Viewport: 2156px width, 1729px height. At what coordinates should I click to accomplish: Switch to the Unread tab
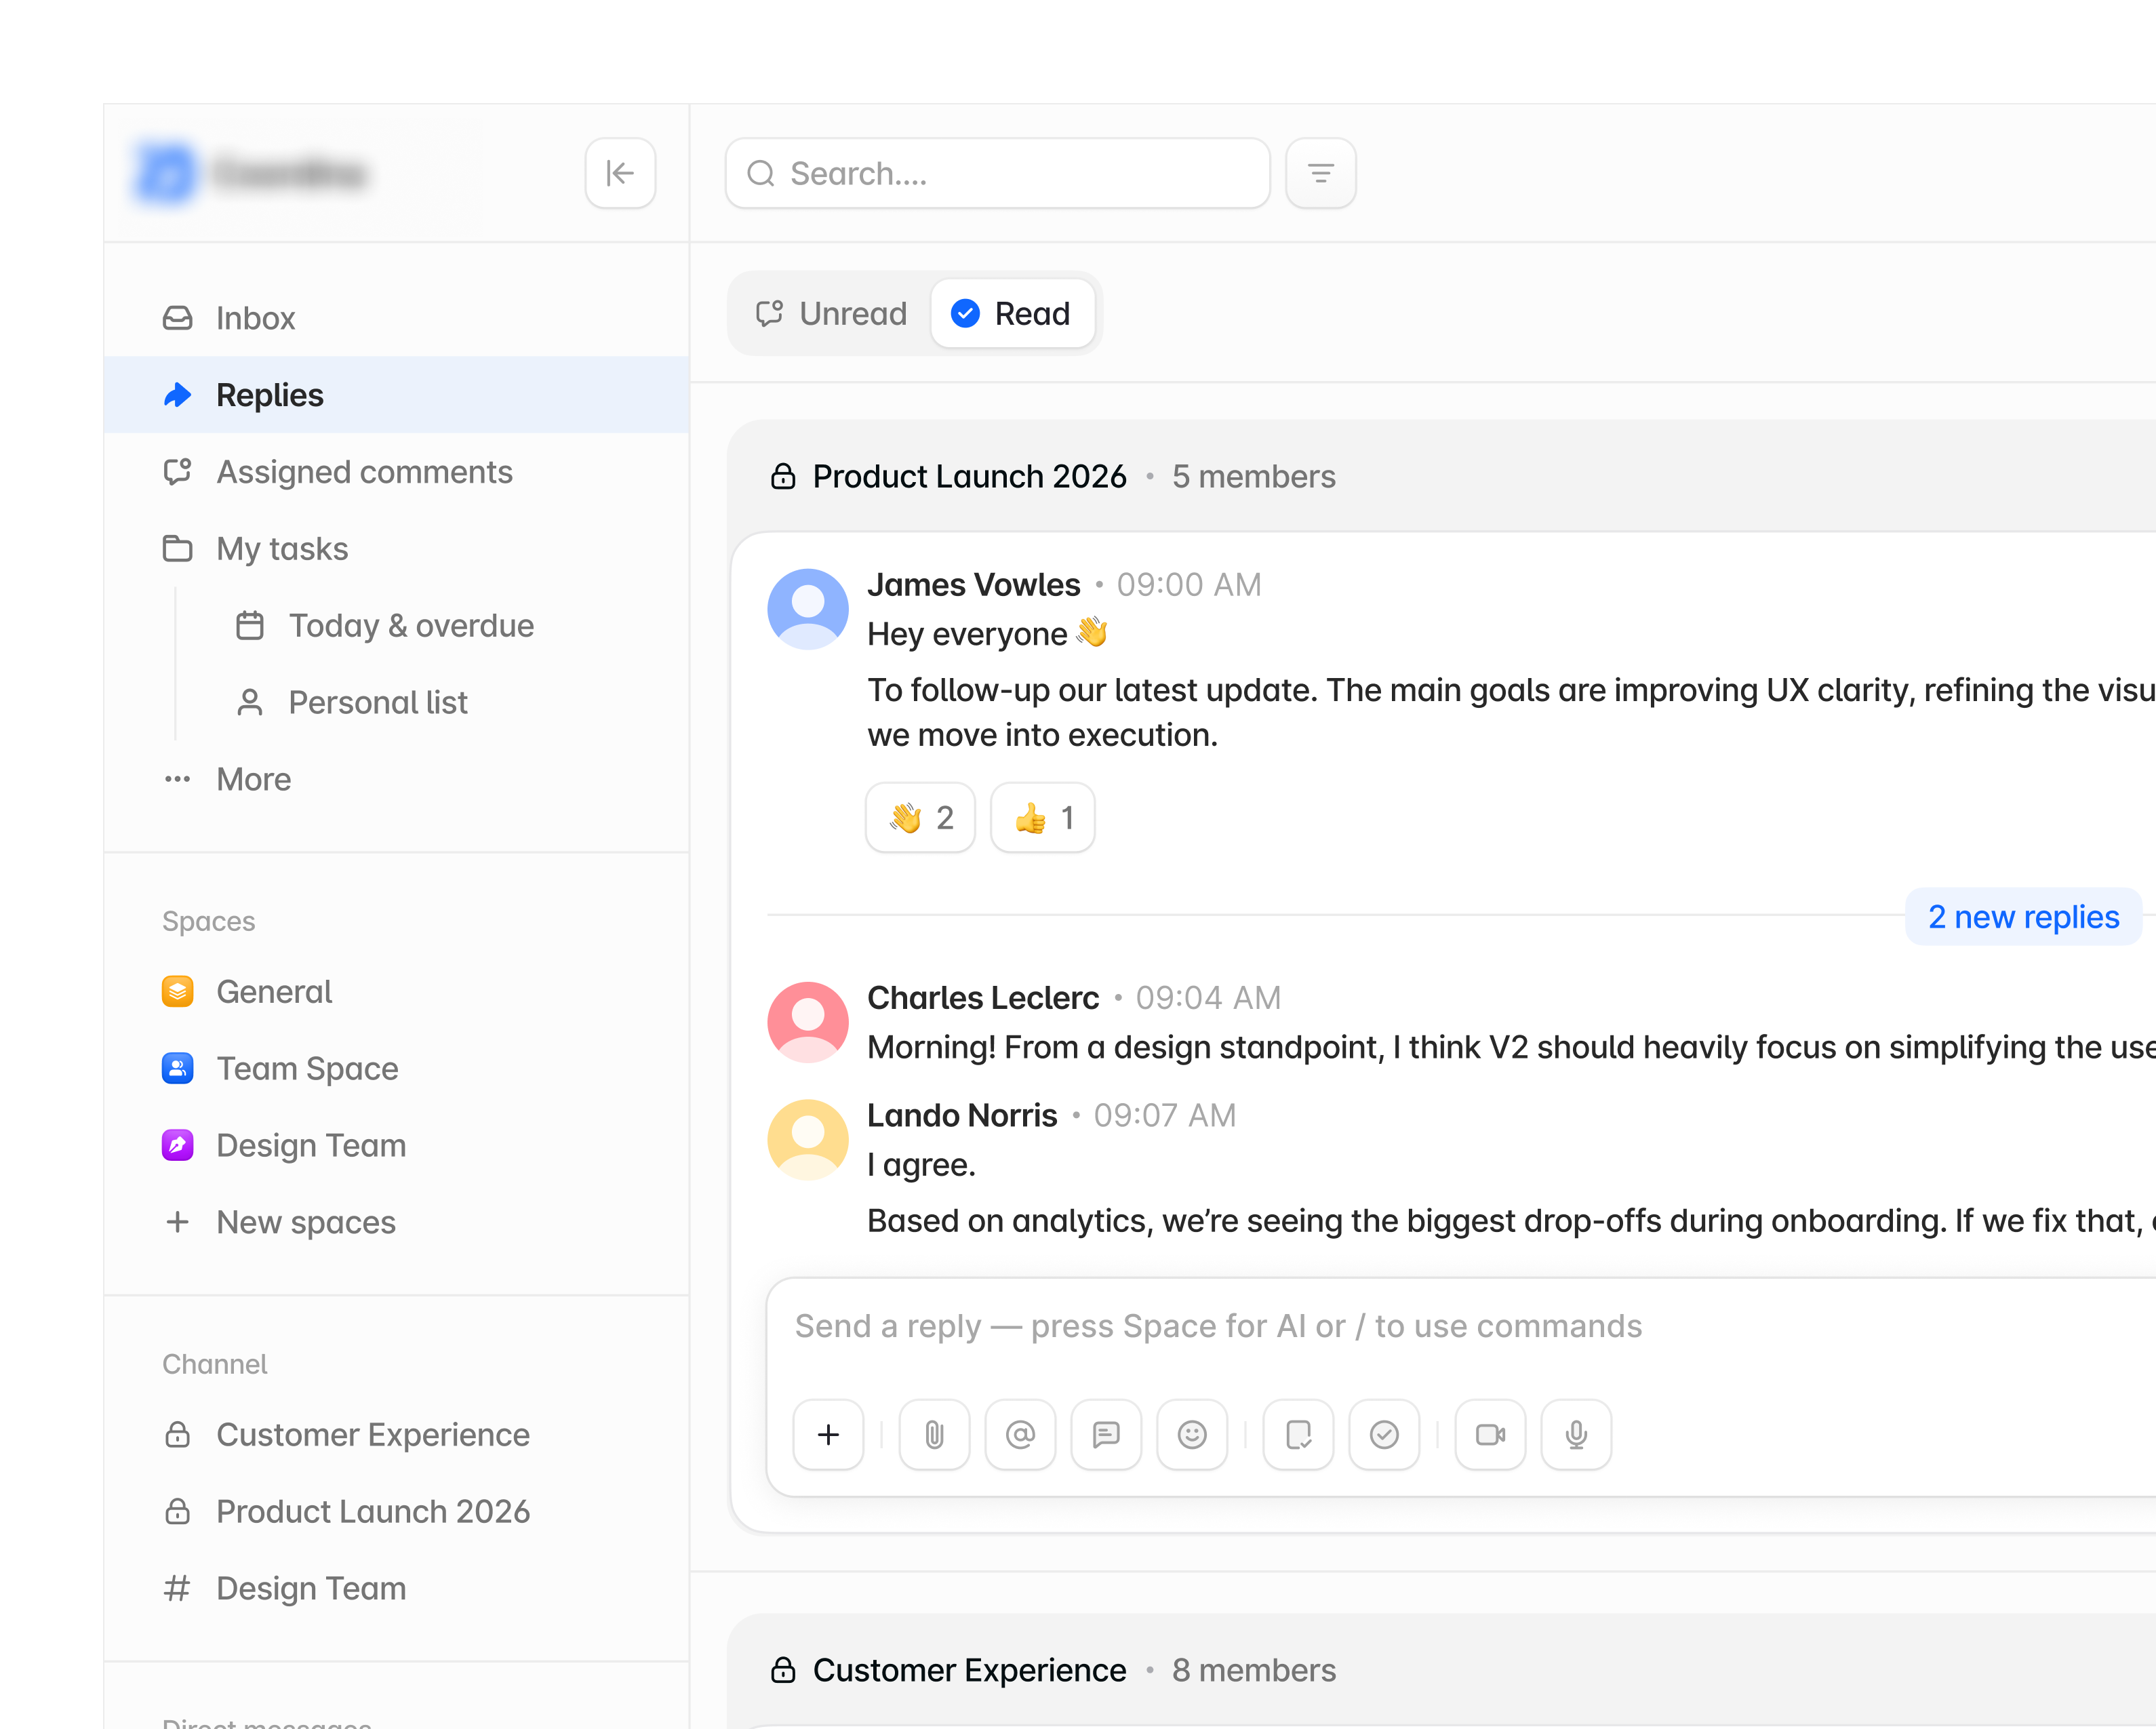point(831,314)
